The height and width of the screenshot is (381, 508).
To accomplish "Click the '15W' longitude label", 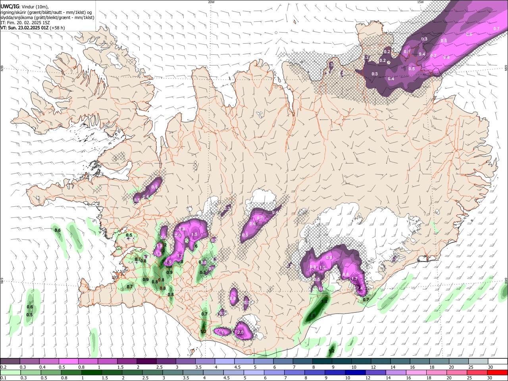I will [420, 2].
